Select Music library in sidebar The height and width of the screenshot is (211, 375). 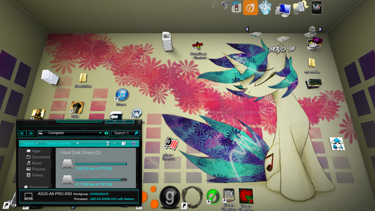(x=34, y=163)
